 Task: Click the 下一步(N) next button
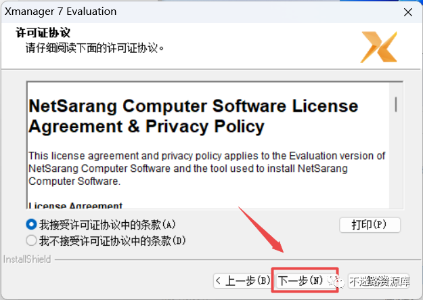pyautogui.click(x=305, y=280)
